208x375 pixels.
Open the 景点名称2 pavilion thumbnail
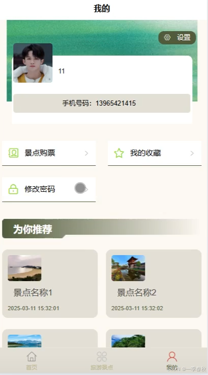128,268
